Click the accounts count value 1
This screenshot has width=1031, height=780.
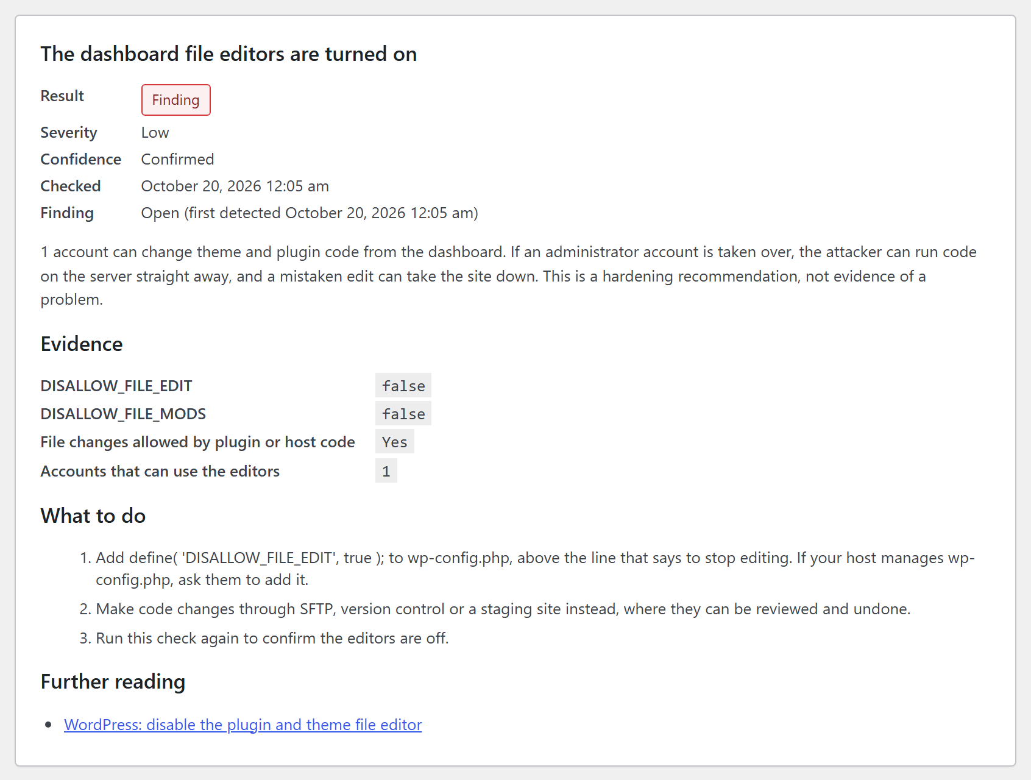(x=386, y=471)
